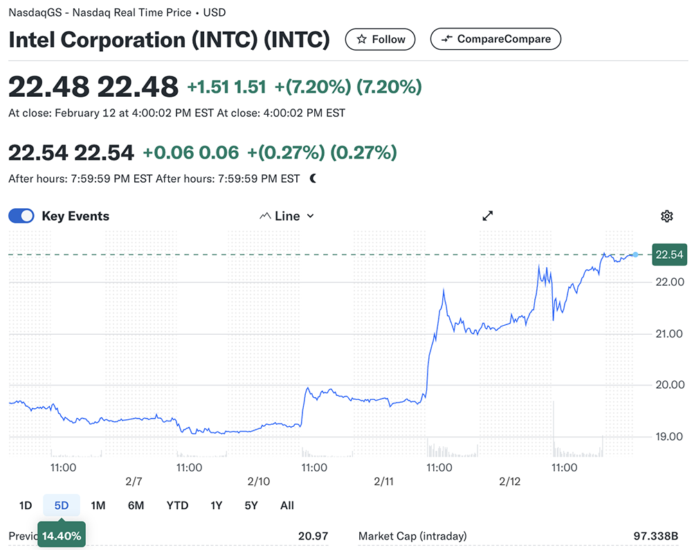
Task: Open chart settings gear icon
Action: point(666,217)
